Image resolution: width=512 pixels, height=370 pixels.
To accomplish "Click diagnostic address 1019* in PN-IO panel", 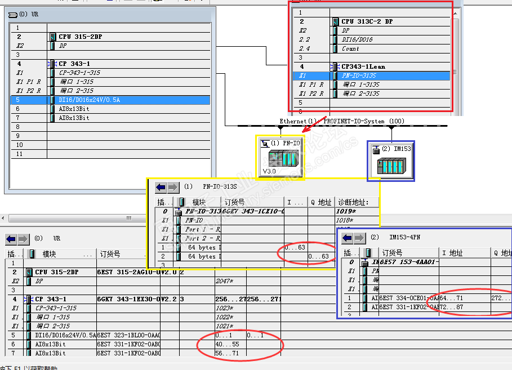I will click(x=346, y=211).
